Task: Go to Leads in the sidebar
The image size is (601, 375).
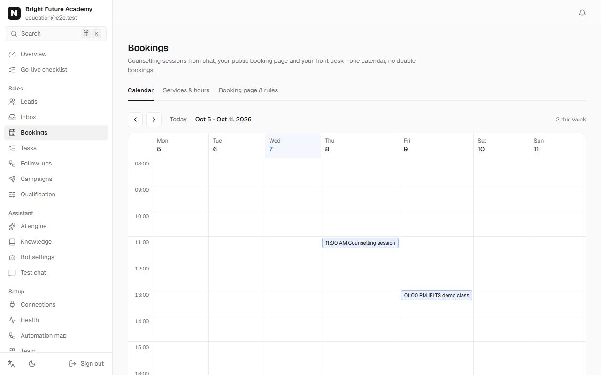Action: click(56, 102)
